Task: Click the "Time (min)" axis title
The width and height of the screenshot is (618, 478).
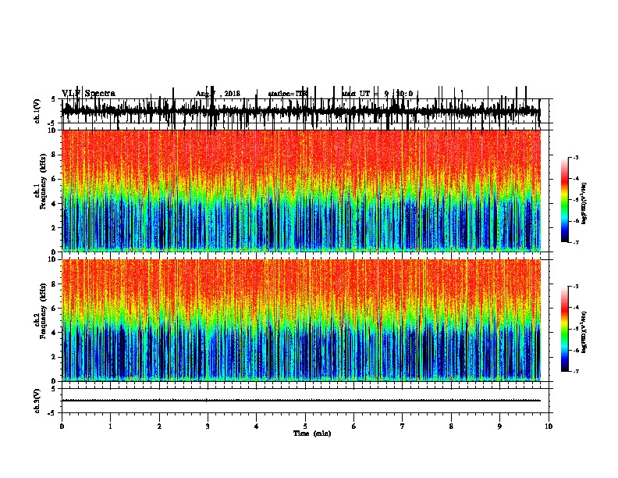Action: click(312, 433)
